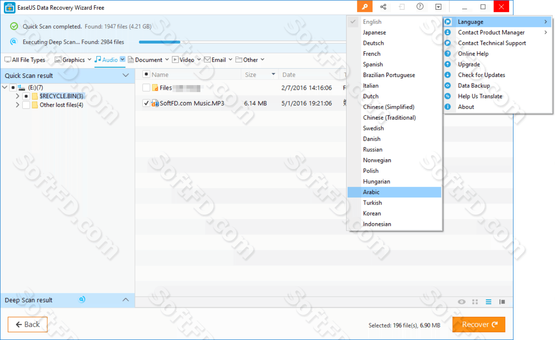Click the orange Recover button
The image size is (555, 340).
479,325
